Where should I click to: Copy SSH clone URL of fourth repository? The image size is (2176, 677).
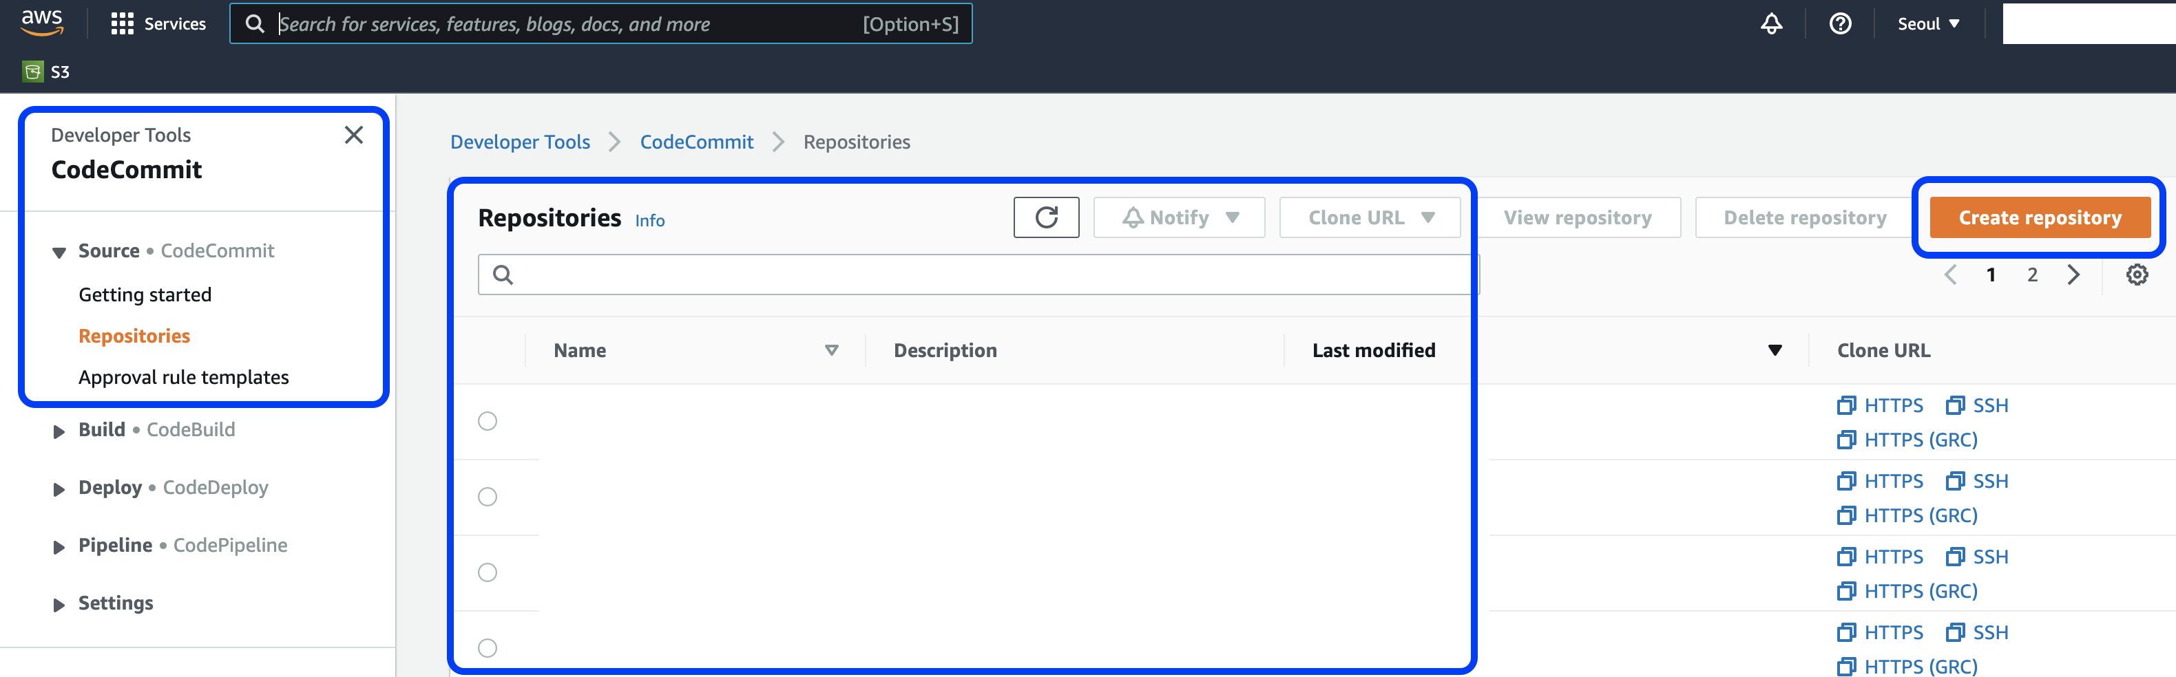(x=1976, y=632)
